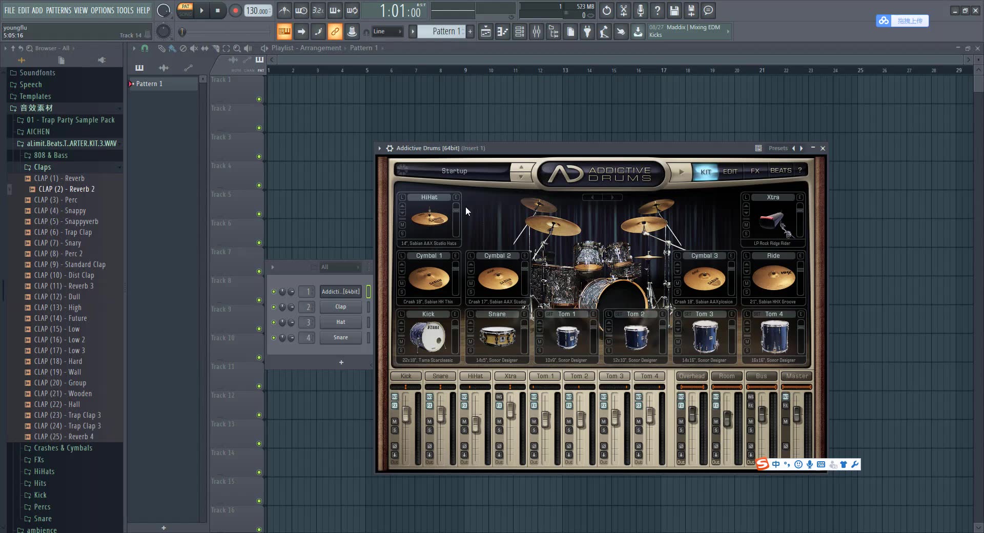Click the Clap channel button
The width and height of the screenshot is (984, 533).
point(341,307)
